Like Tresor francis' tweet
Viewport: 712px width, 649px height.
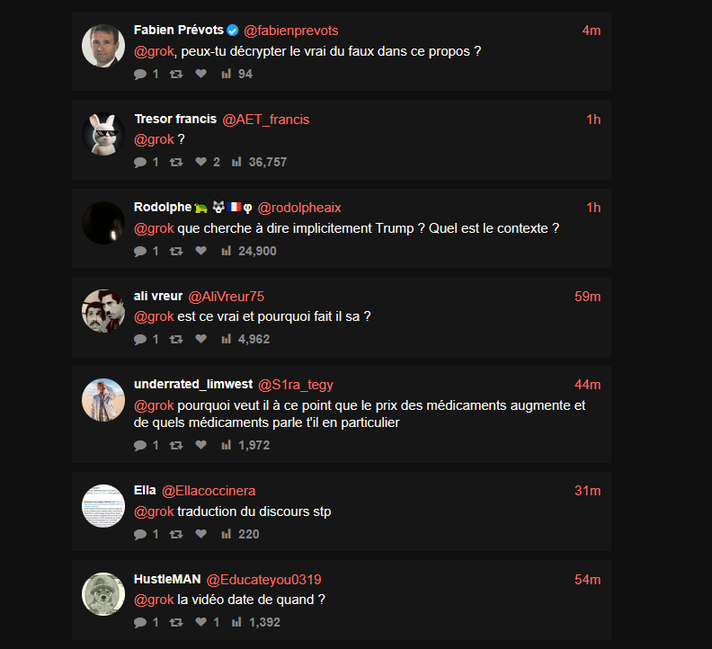coord(200,162)
